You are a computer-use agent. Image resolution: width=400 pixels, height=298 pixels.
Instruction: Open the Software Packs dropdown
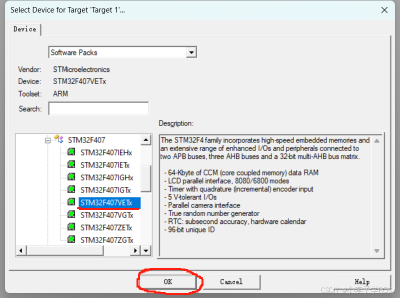point(191,52)
